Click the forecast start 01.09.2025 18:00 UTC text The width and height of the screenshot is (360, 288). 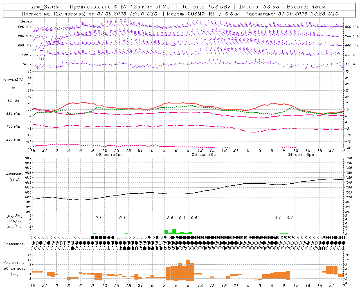point(127,14)
